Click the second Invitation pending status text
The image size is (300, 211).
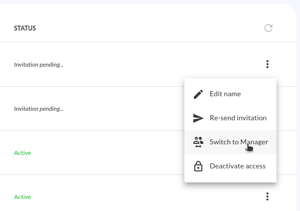tap(39, 109)
